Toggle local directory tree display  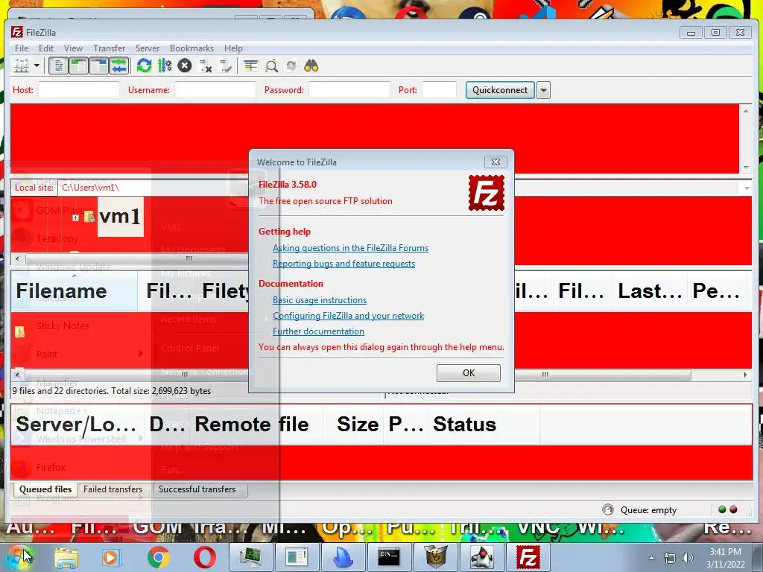click(x=78, y=66)
